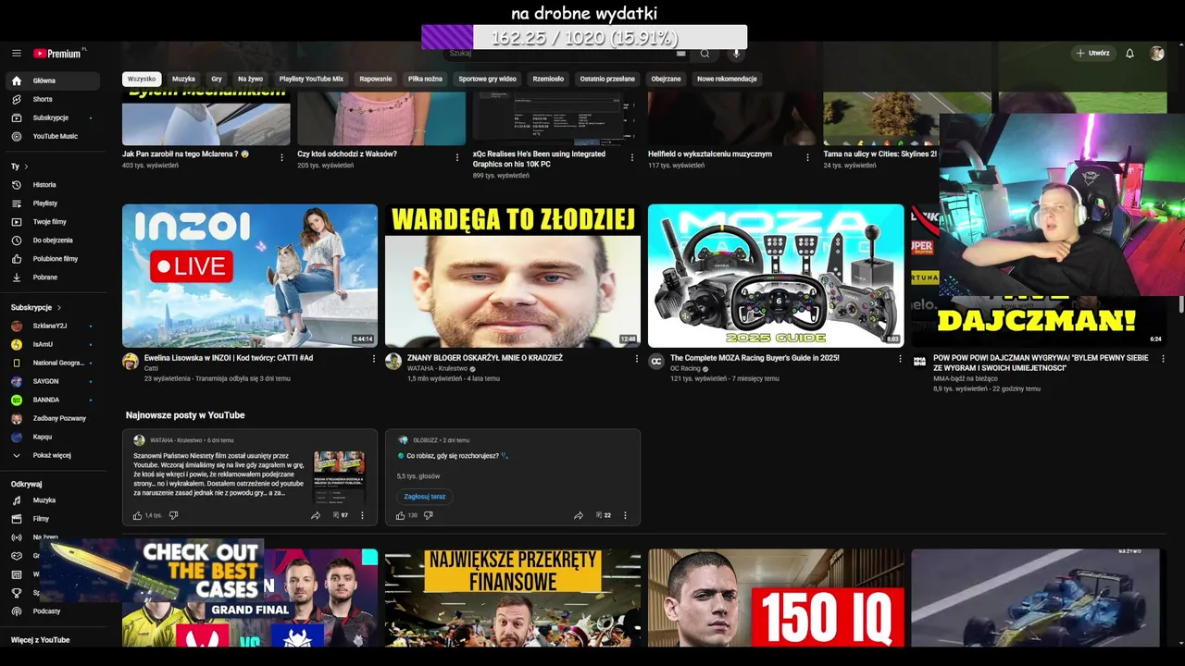The width and height of the screenshot is (1185, 666).
Task: Open options for ZNANY BLOGER video
Action: [x=637, y=359]
